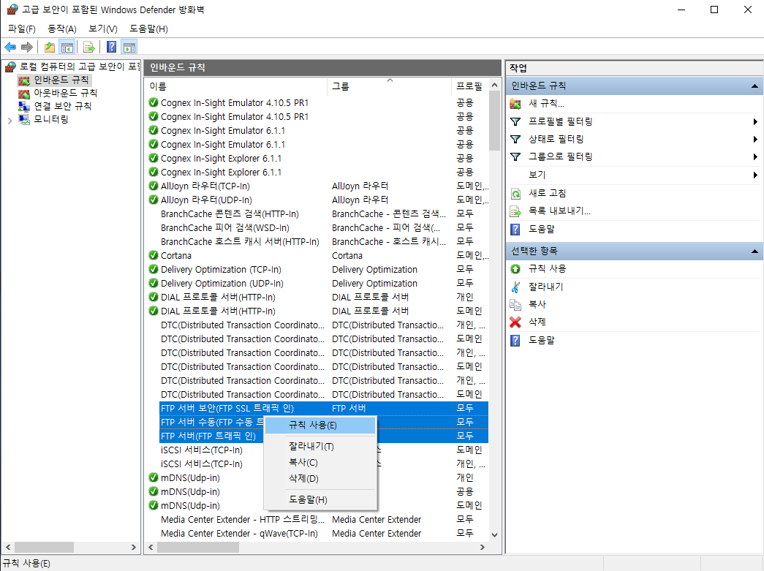Collapse the 인바운드 규칙 actions section
764x571 pixels.
click(754, 86)
